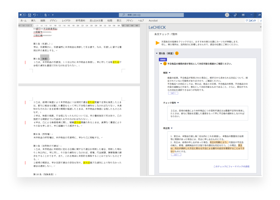
Task: Click the 第9条（目的物の不適合） heading
Action: (46, 146)
